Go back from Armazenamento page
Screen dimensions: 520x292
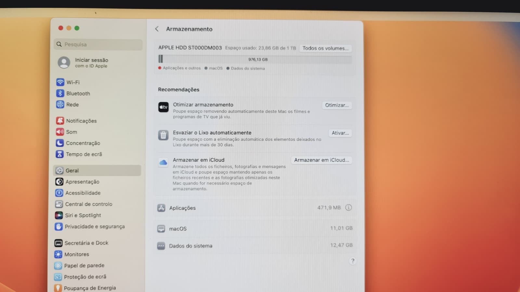pyautogui.click(x=157, y=29)
